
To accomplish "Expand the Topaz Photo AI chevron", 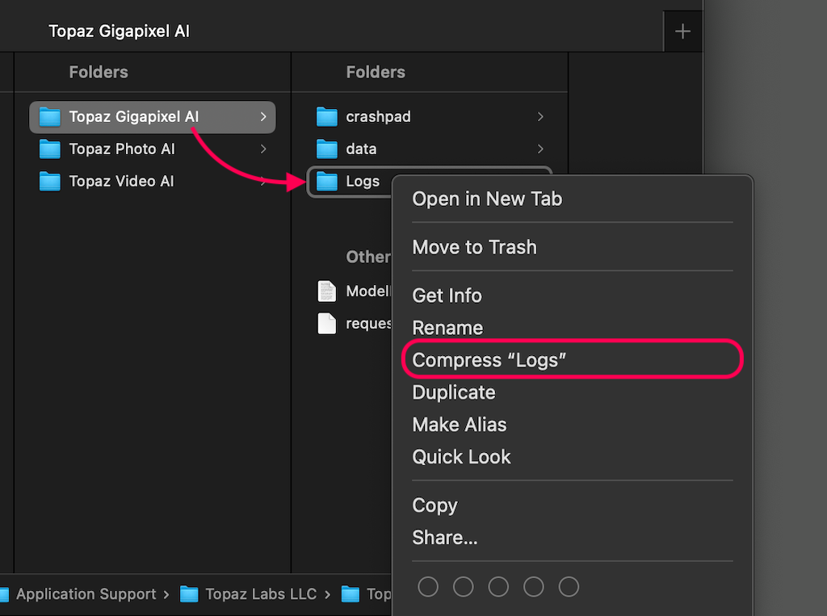I will tap(263, 149).
